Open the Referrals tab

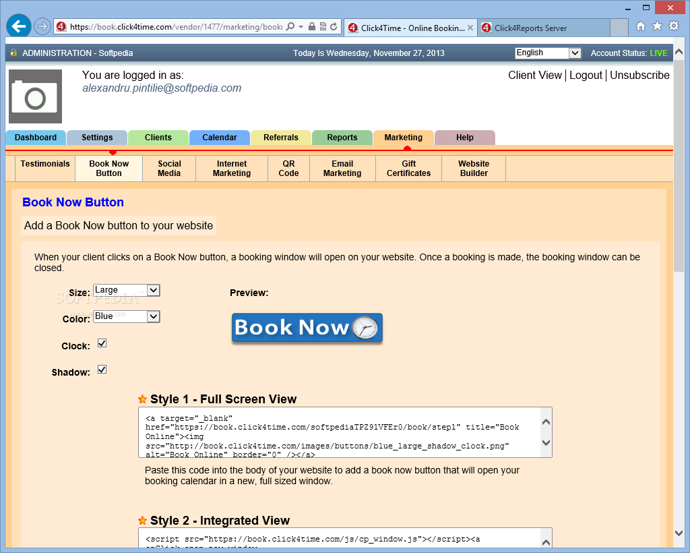click(x=281, y=138)
